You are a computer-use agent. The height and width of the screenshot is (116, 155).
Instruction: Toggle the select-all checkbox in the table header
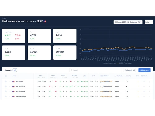click(x=6, y=76)
